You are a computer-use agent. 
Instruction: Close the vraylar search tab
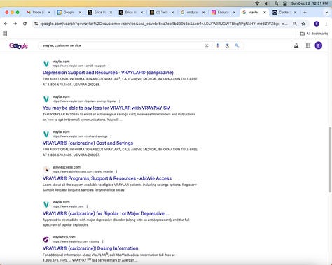click(x=265, y=13)
